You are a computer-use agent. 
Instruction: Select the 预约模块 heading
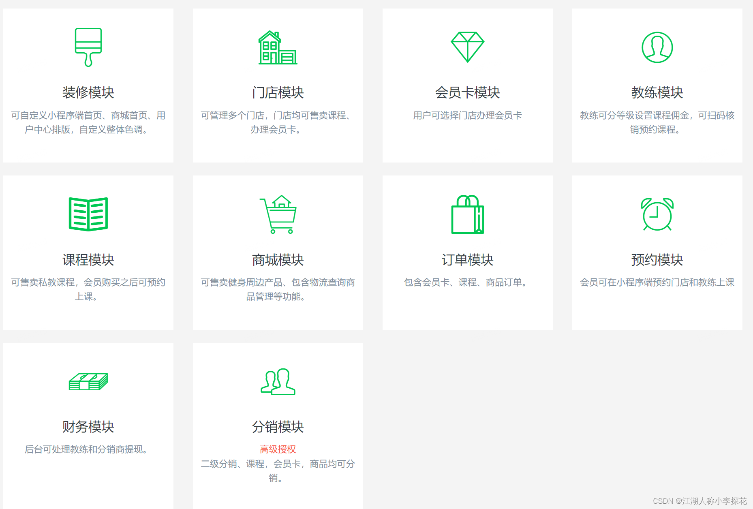[657, 260]
